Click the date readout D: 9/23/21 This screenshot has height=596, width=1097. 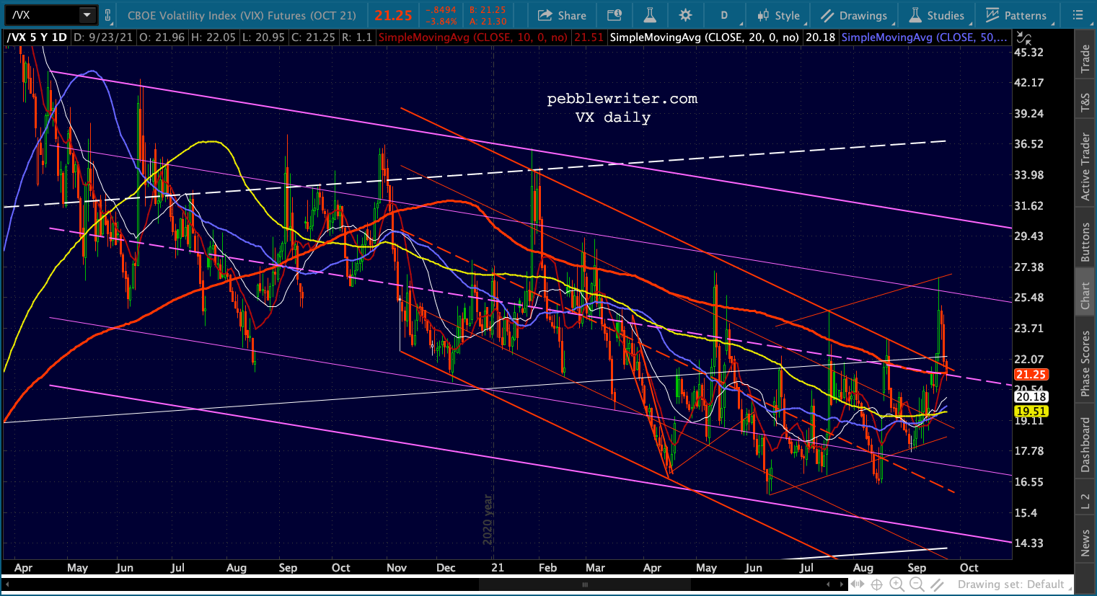click(103, 37)
